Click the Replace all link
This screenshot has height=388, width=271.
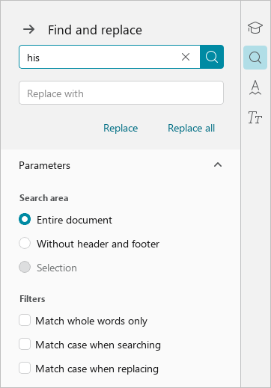coord(191,128)
